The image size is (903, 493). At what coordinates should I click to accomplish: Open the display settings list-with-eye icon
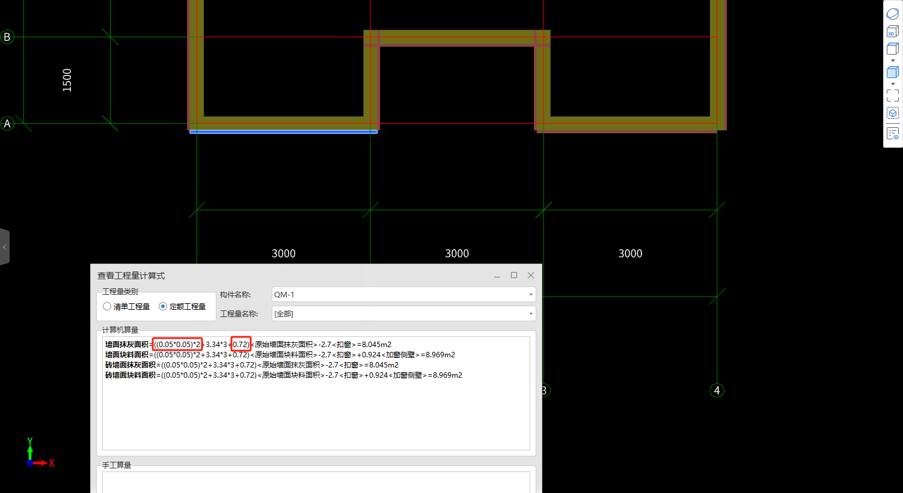[x=893, y=133]
